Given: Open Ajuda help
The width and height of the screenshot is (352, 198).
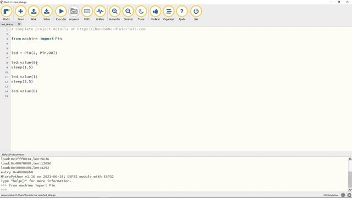Looking at the screenshot, I should pos(182,13).
